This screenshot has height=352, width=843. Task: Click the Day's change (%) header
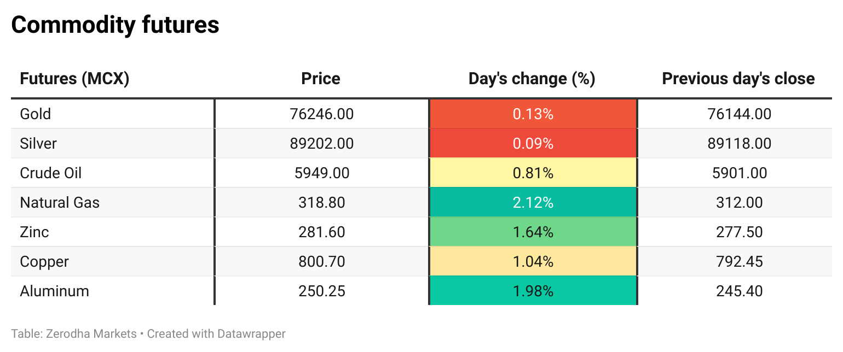point(532,79)
